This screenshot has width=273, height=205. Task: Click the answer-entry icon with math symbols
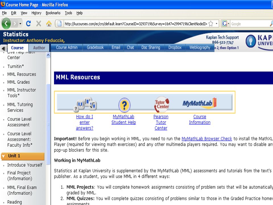[x=85, y=104]
